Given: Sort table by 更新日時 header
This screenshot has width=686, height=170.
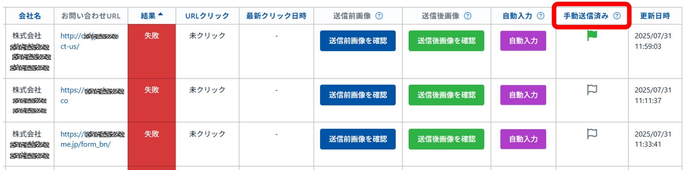Looking at the screenshot, I should [655, 16].
